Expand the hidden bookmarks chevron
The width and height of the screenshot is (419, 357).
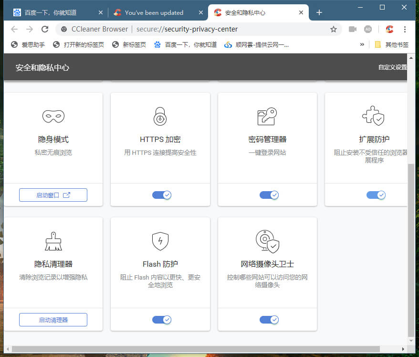(x=362, y=44)
